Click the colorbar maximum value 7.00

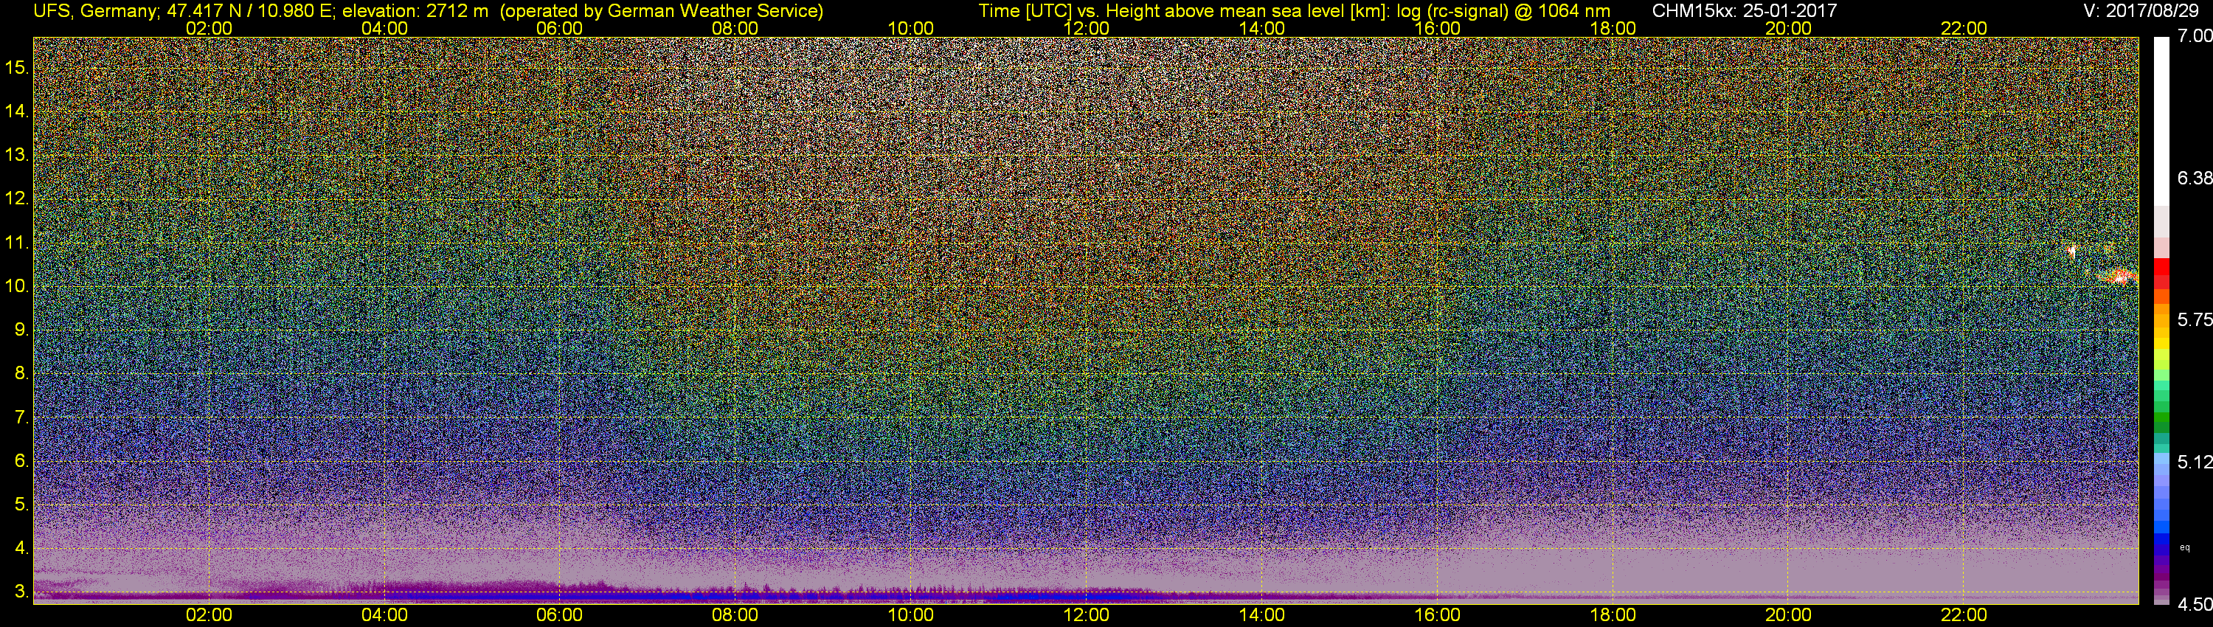coord(2195,36)
